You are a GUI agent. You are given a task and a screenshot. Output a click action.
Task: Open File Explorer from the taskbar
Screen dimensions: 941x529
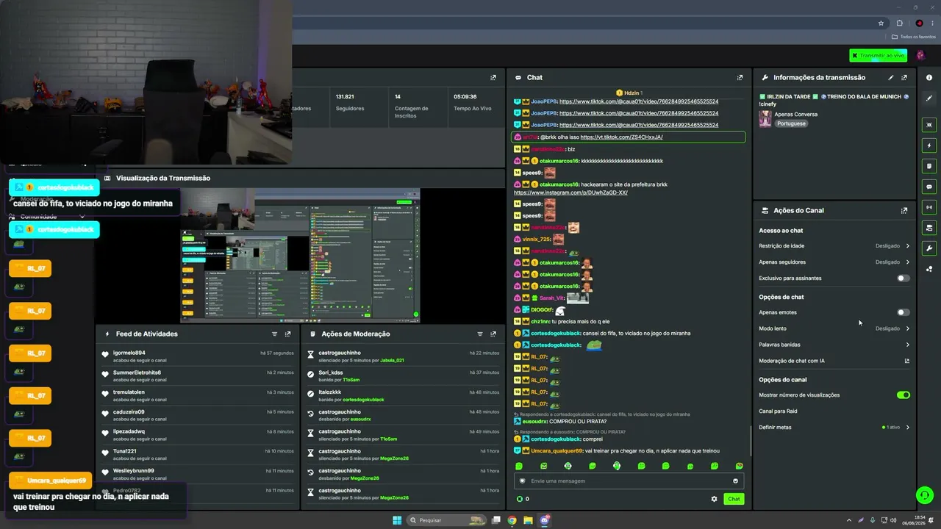tap(528, 520)
